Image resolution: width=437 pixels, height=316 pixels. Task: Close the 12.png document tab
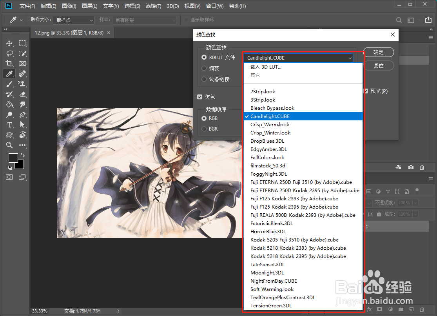coord(109,33)
